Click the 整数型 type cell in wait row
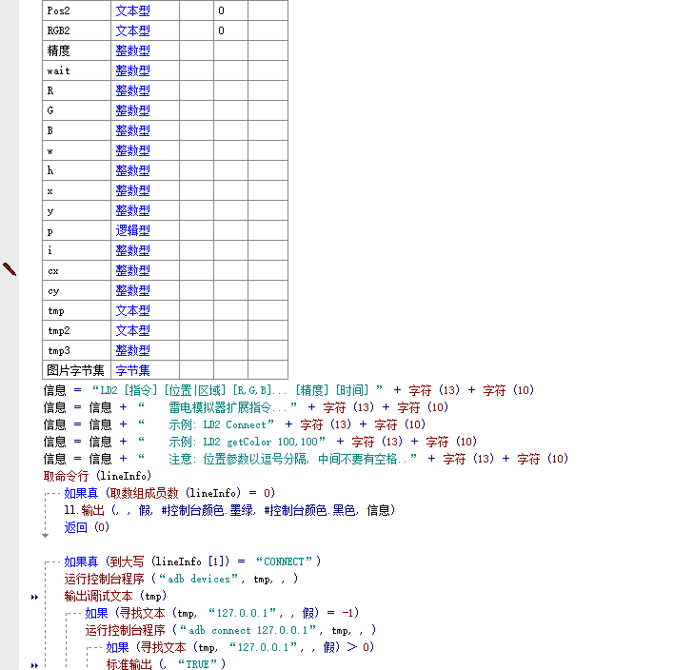 tap(145, 70)
